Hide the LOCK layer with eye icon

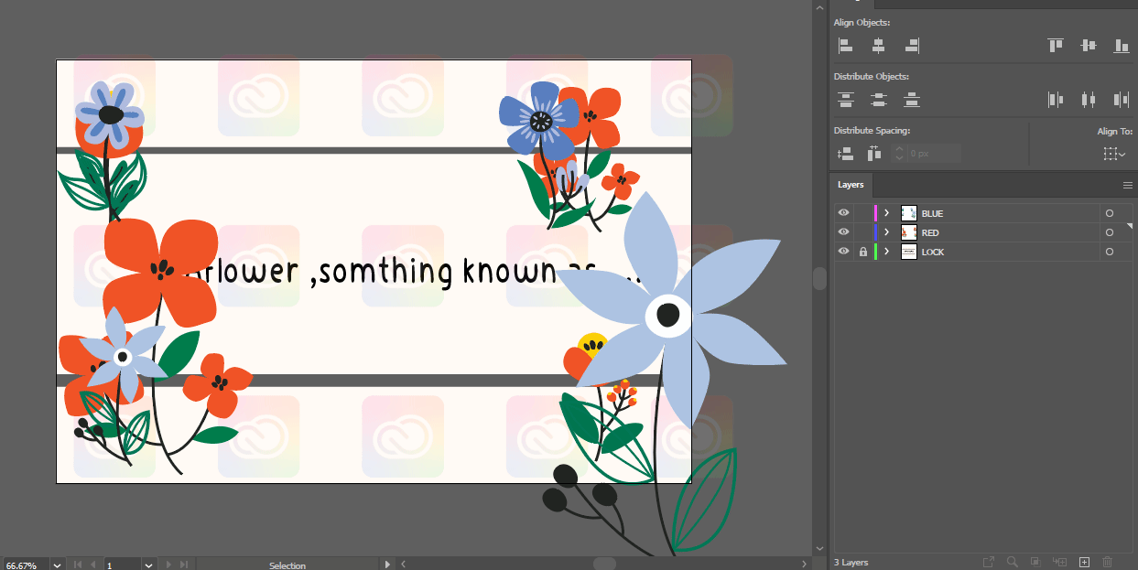pos(844,252)
